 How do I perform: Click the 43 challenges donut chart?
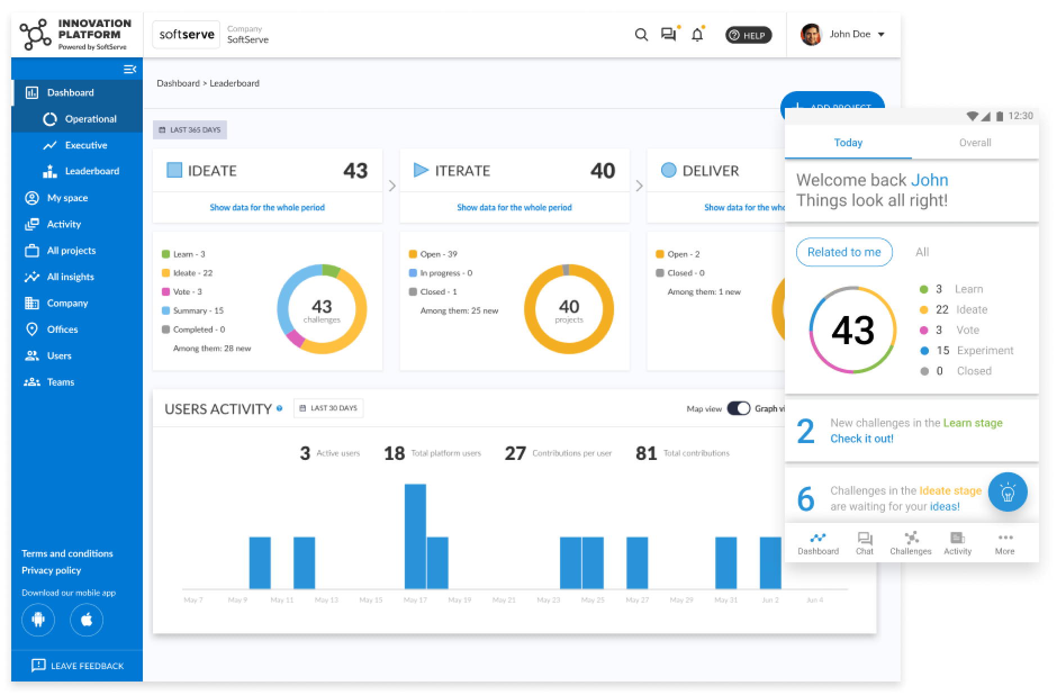pos(322,309)
